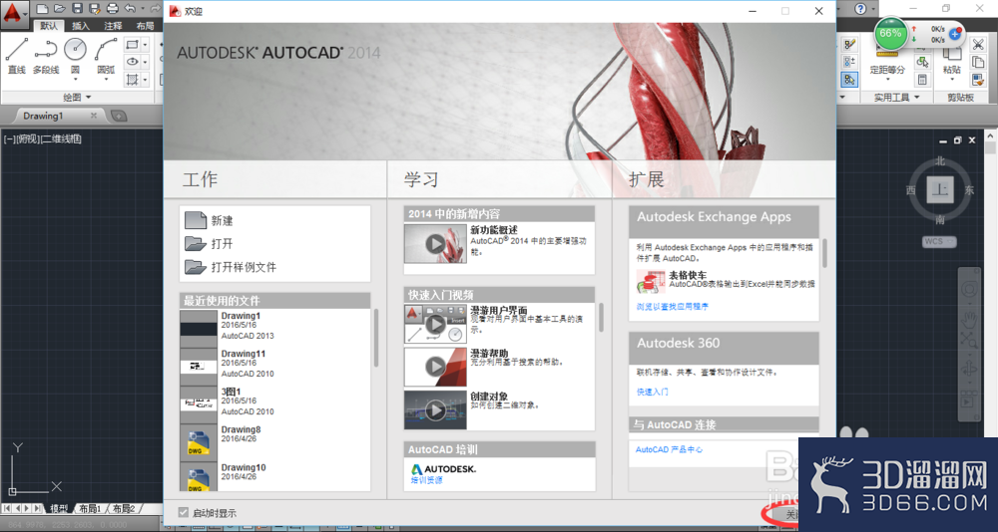Play the 新功能概述 video

pyautogui.click(x=435, y=243)
